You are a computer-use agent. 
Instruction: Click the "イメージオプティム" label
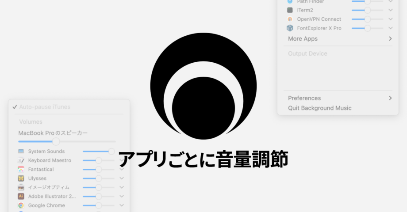click(x=49, y=187)
